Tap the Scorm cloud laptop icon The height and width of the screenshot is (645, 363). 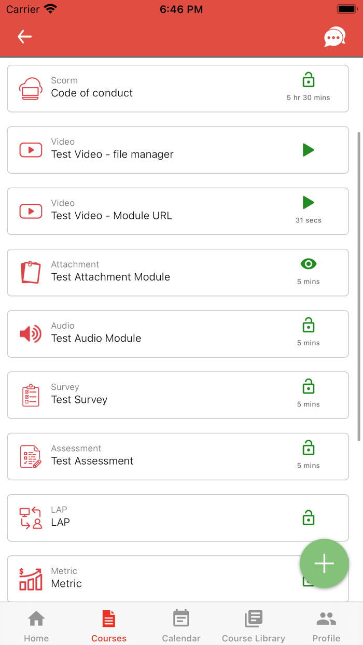(x=31, y=89)
